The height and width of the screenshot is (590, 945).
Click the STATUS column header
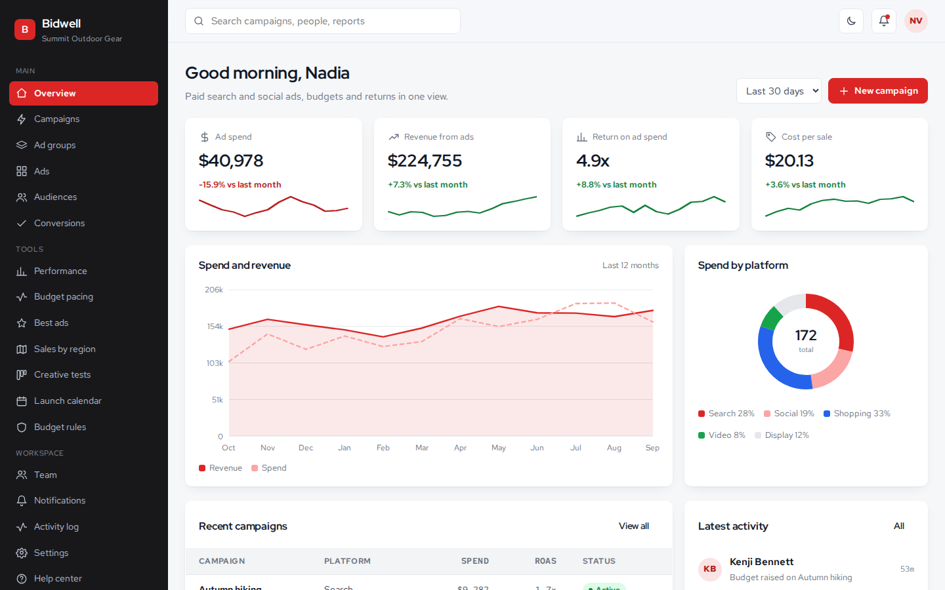point(599,561)
